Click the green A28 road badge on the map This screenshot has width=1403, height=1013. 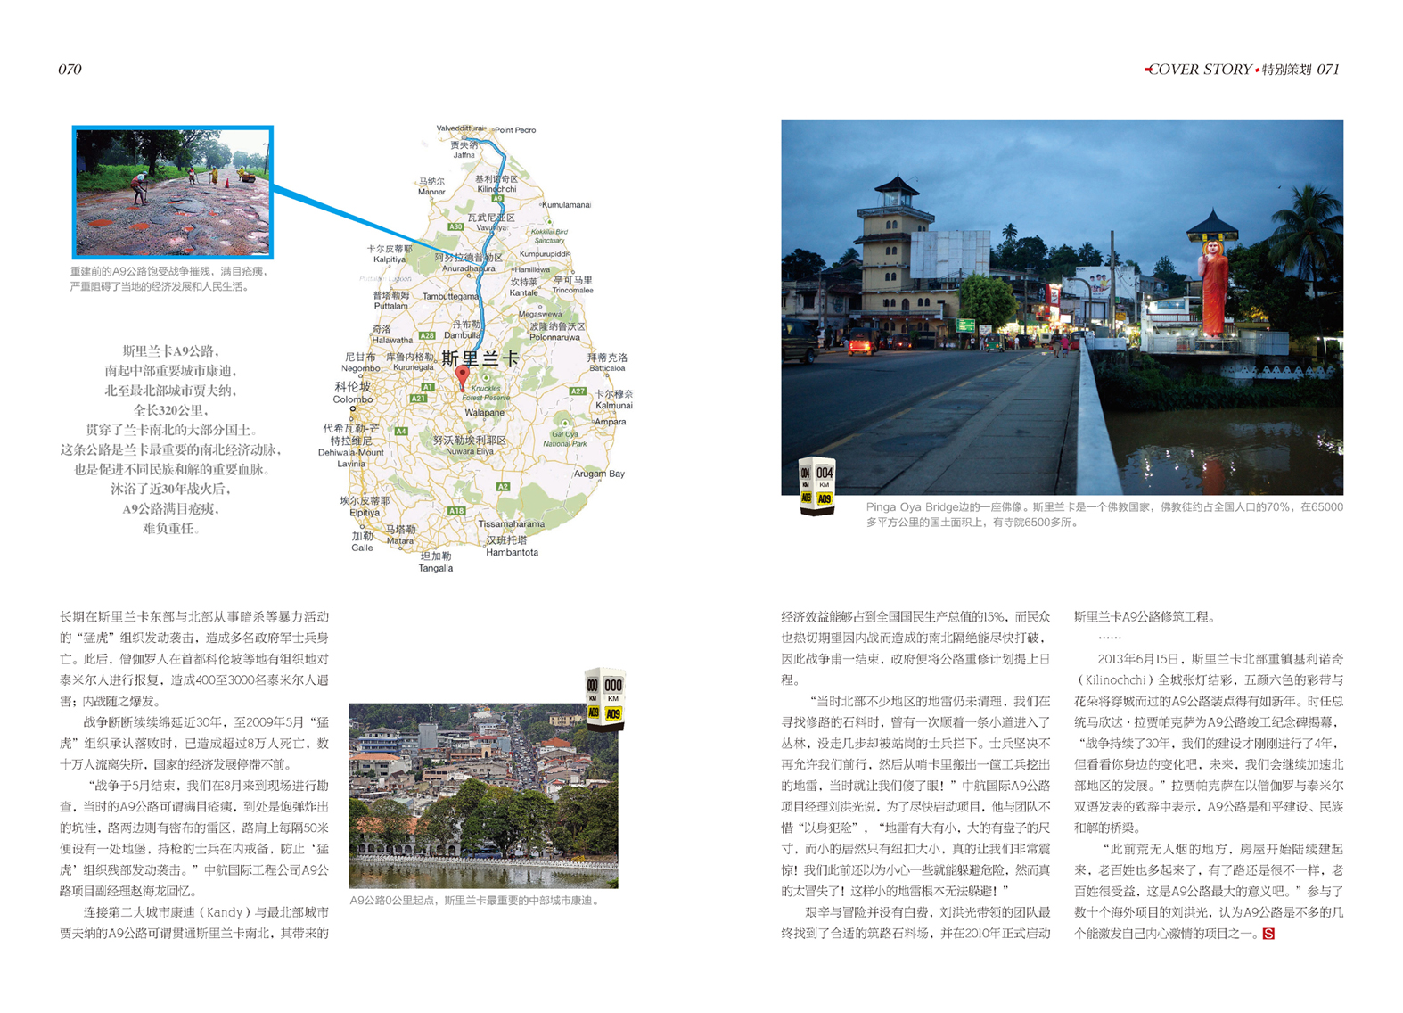coord(427,335)
